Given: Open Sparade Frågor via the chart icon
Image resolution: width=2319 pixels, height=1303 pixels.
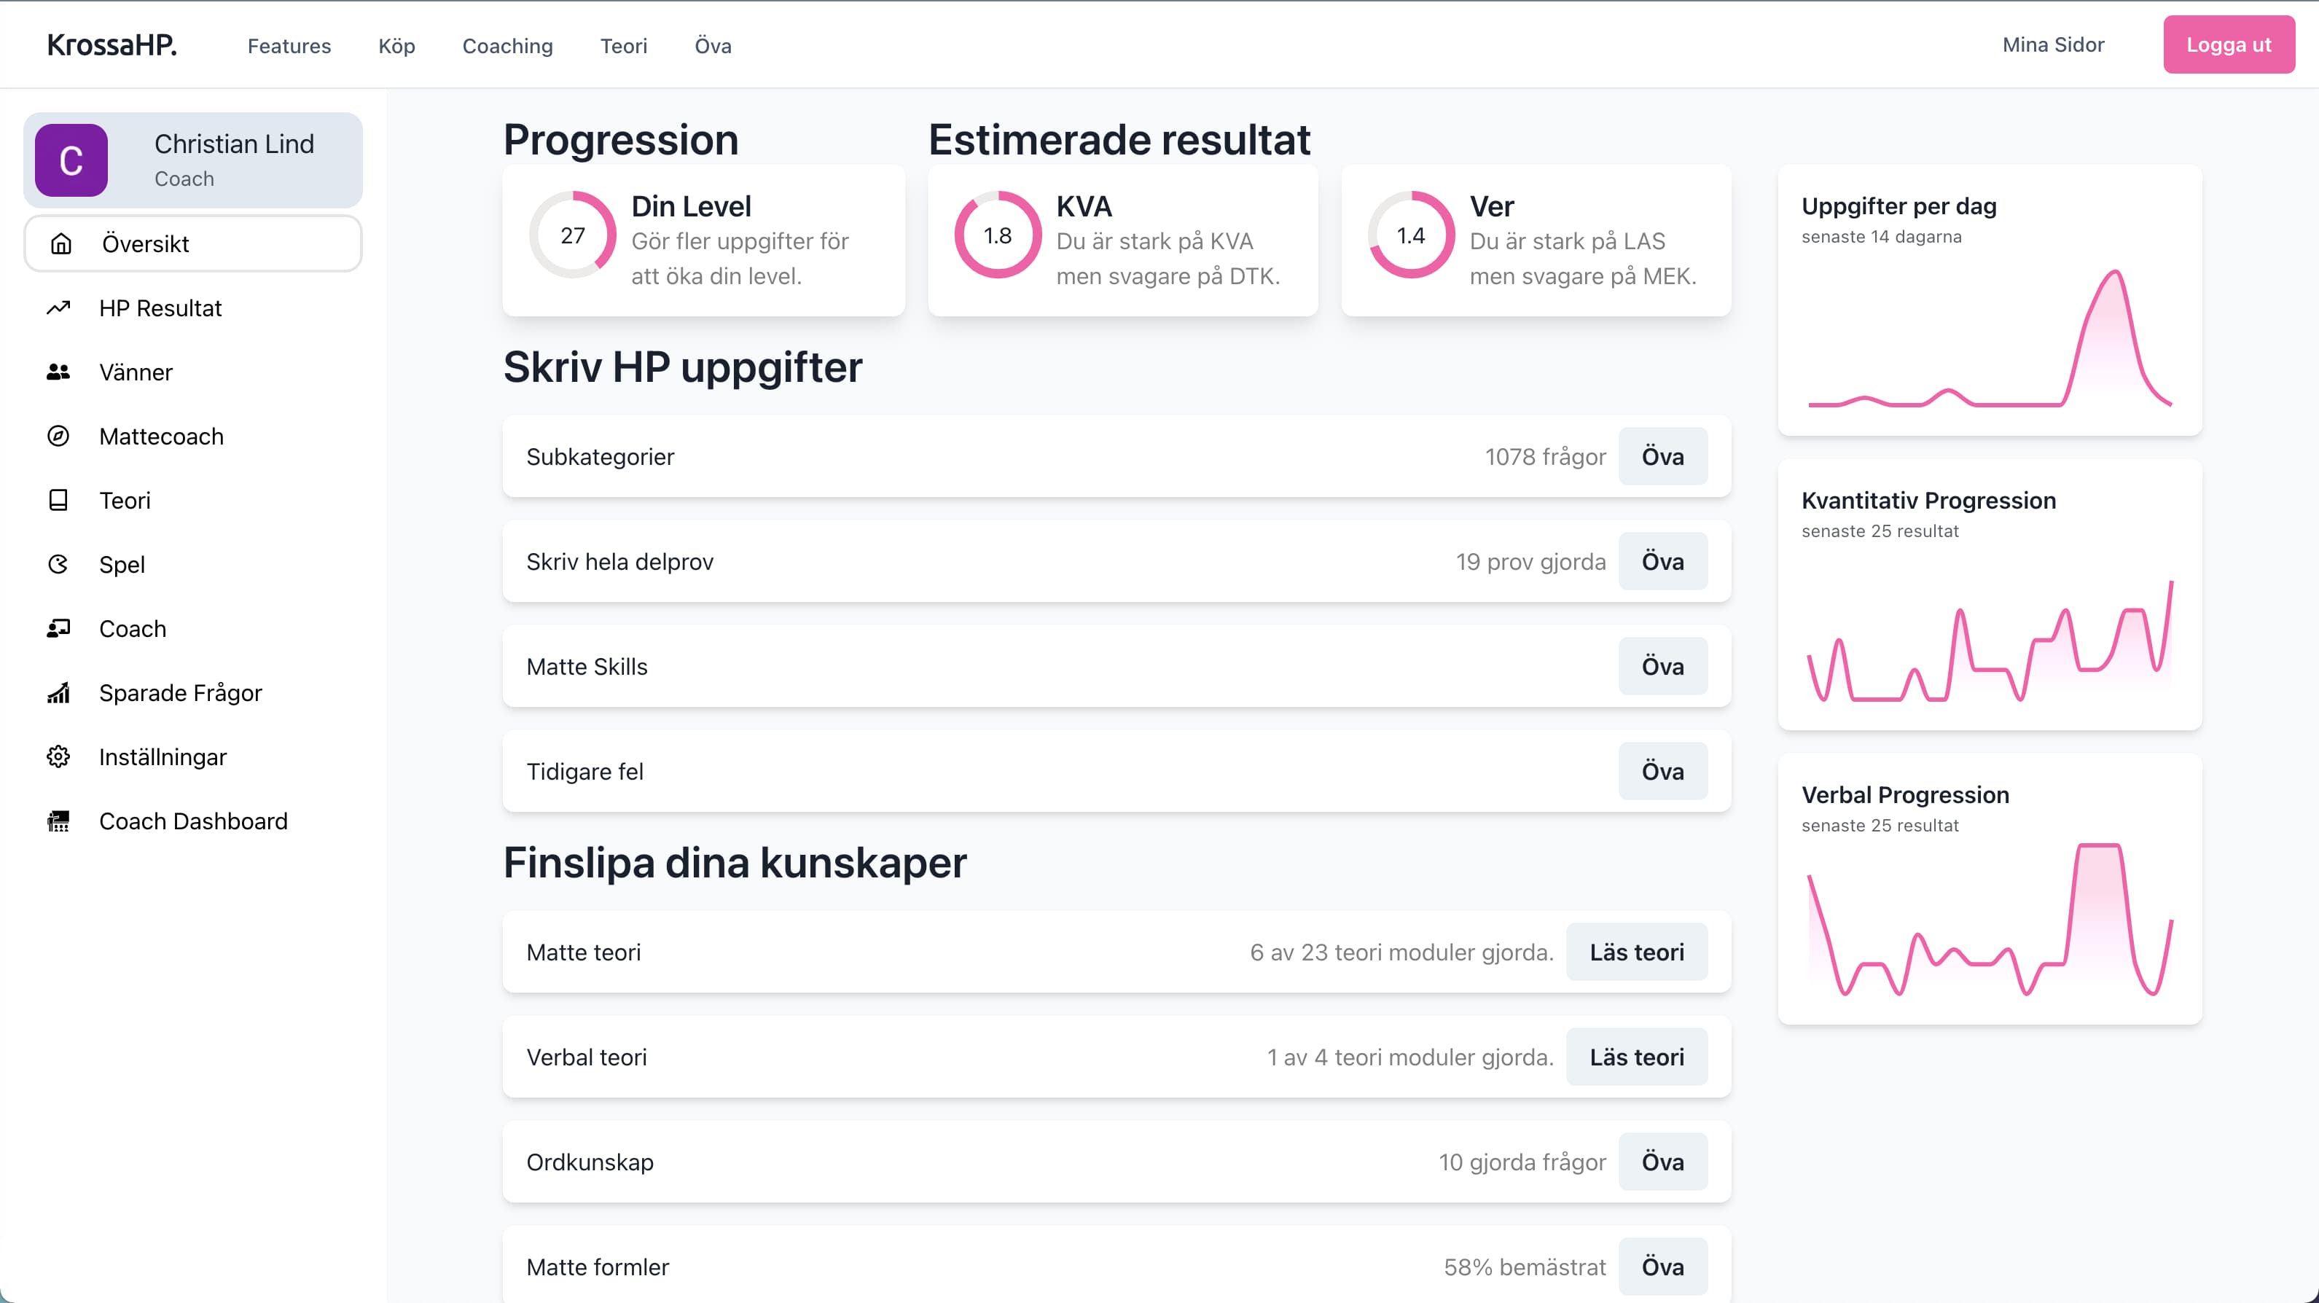Looking at the screenshot, I should coord(58,692).
